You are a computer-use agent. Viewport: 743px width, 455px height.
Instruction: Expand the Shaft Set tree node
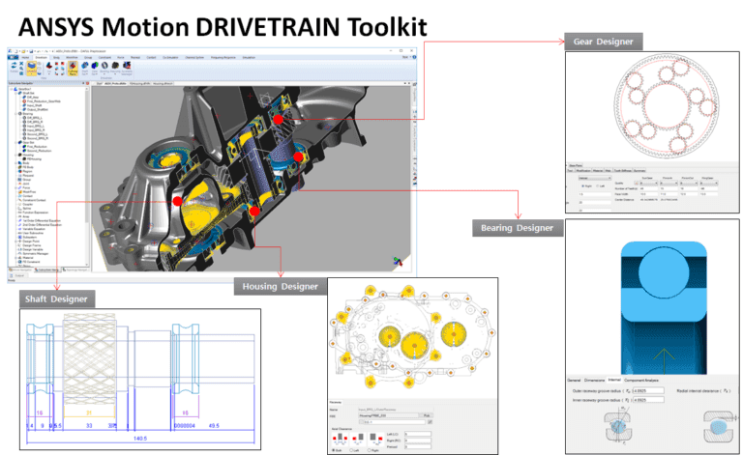pos(15,93)
